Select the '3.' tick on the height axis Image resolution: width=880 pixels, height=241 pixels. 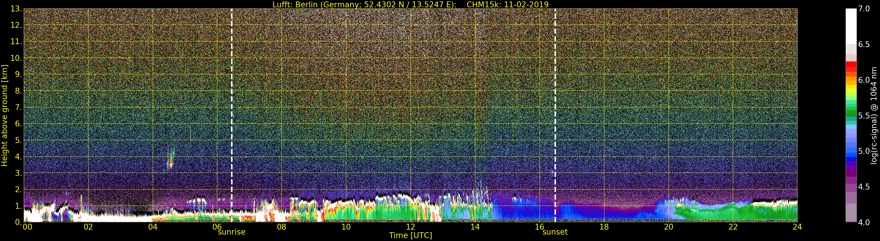coord(18,173)
